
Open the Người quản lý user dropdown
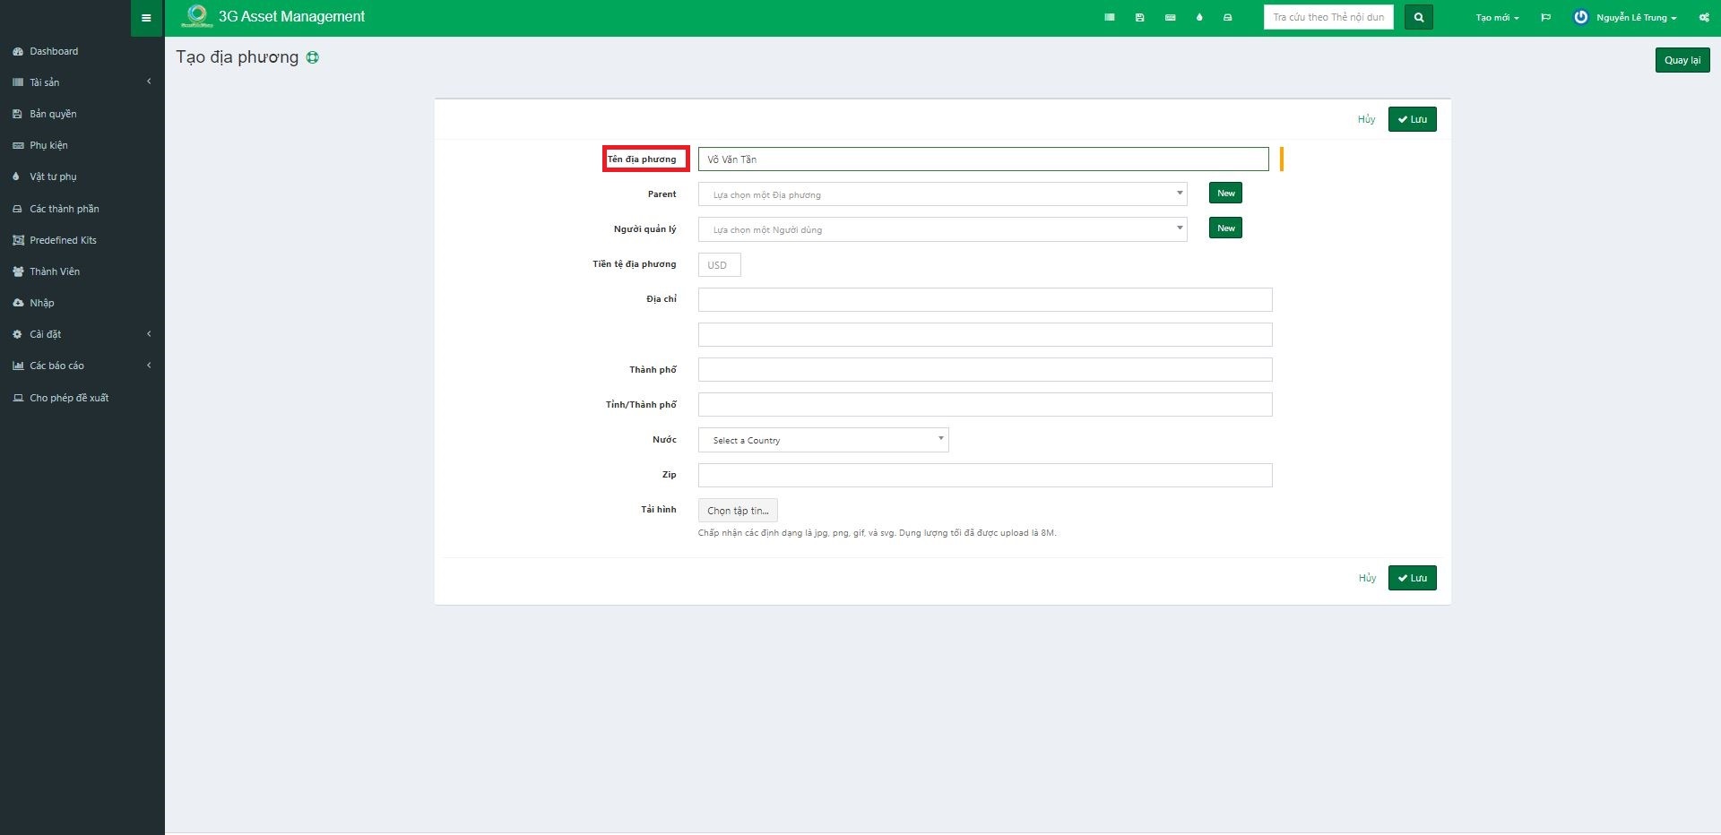click(x=942, y=229)
